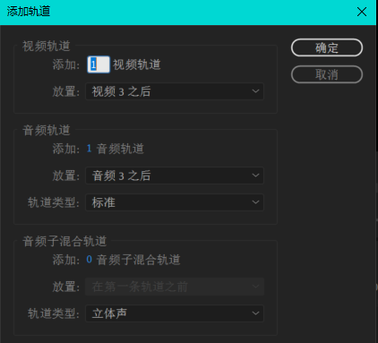Click the video track count input field
The image size is (378, 343).
99,64
